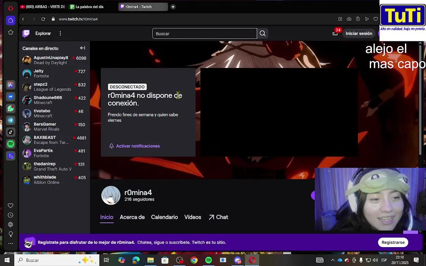Image resolution: width=426 pixels, height=266 pixels.
Task: Focus the Twitch Buscar search field
Action: pyautogui.click(x=204, y=33)
